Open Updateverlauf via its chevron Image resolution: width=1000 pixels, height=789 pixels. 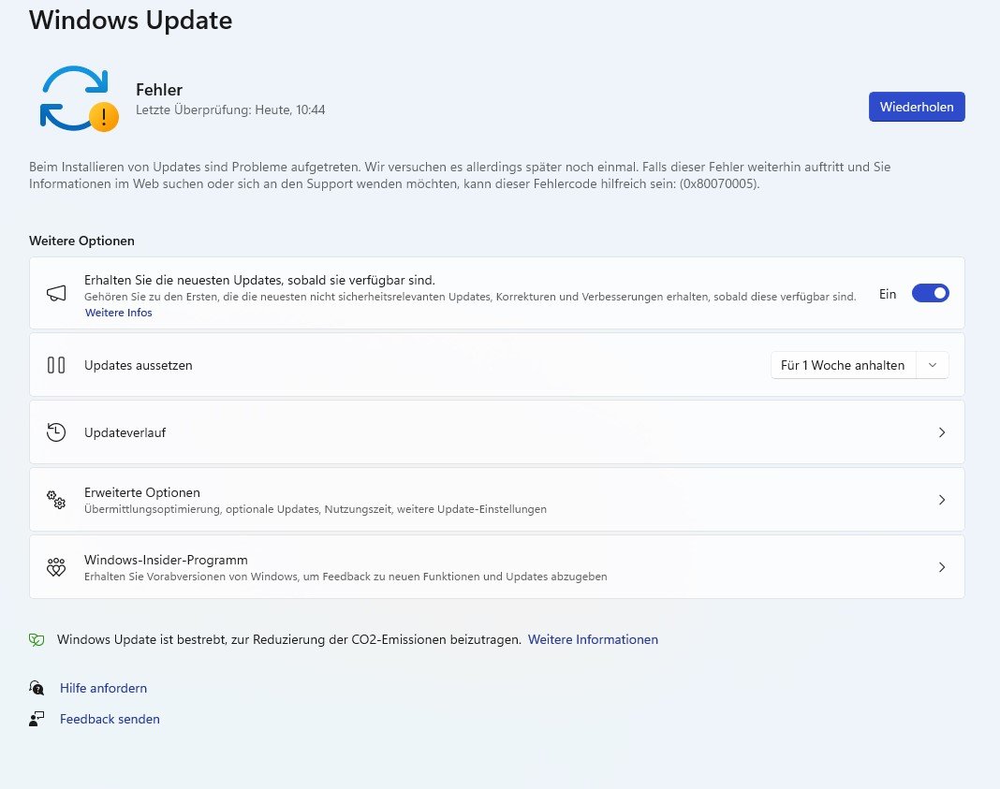pyautogui.click(x=942, y=432)
